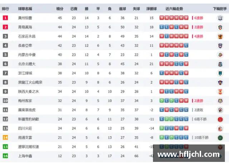Click next-opponent crest in rank 11 row
The image size is (229, 166).
click(x=220, y=110)
